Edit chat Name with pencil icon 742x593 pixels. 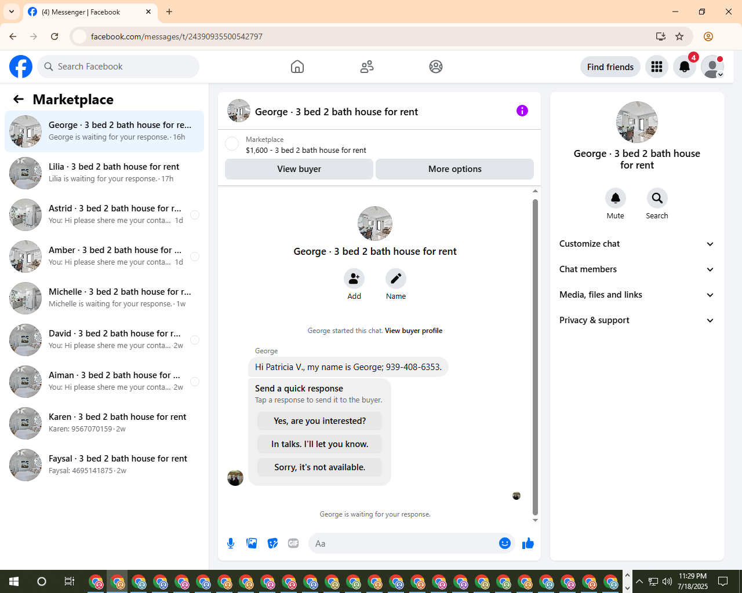coord(396,279)
